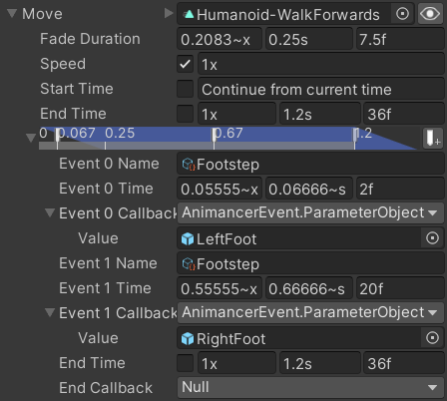Select the 0.67 event marker on timeline

coord(214,139)
